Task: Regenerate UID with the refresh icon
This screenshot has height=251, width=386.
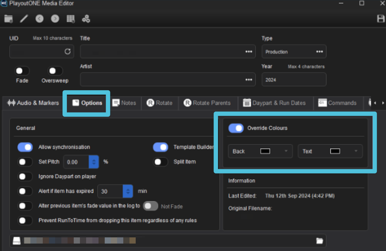Action: [x=68, y=51]
